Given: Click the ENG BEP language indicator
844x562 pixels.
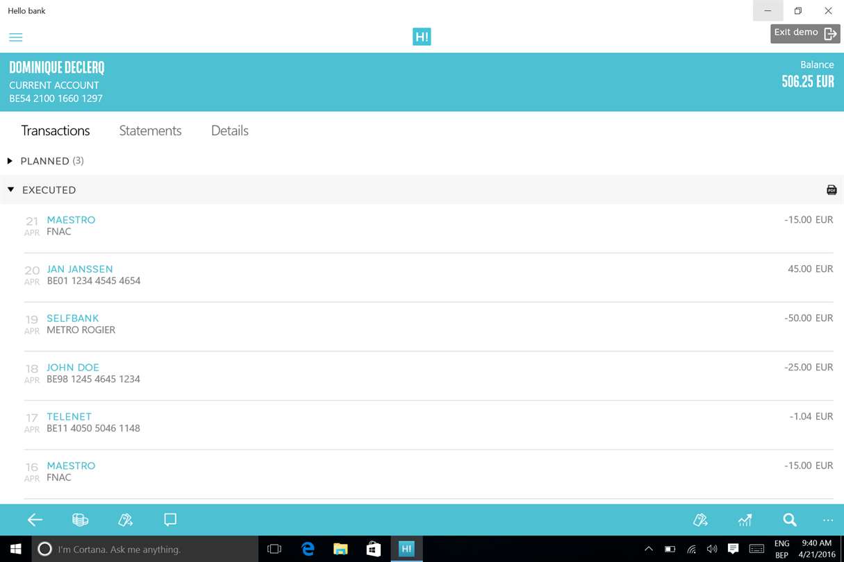Looking at the screenshot, I should tap(781, 549).
